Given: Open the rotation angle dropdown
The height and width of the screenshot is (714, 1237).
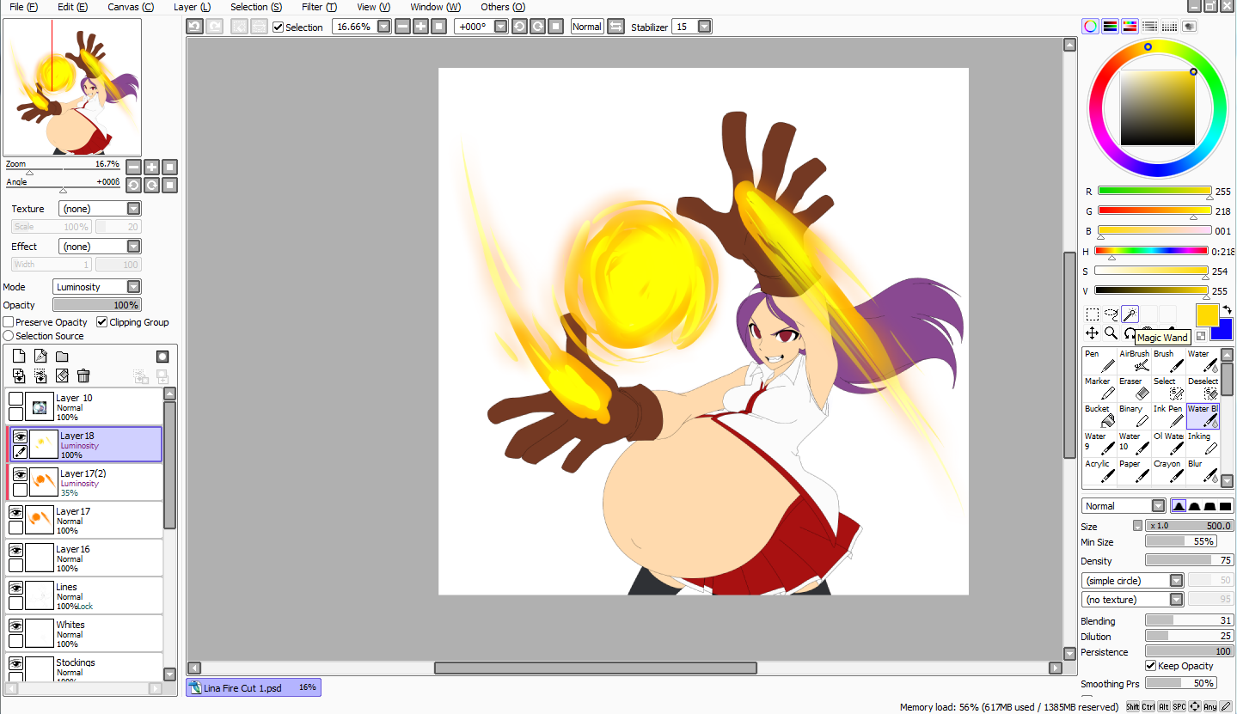Looking at the screenshot, I should 502,27.
